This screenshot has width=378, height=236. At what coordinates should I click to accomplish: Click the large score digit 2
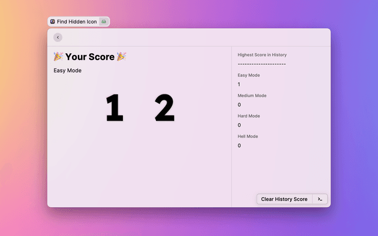[x=164, y=109]
